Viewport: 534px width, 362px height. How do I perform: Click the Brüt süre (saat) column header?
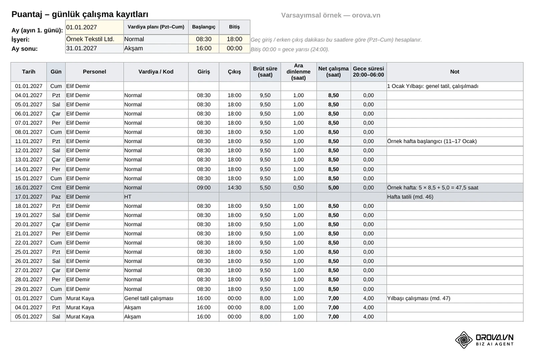[265, 72]
